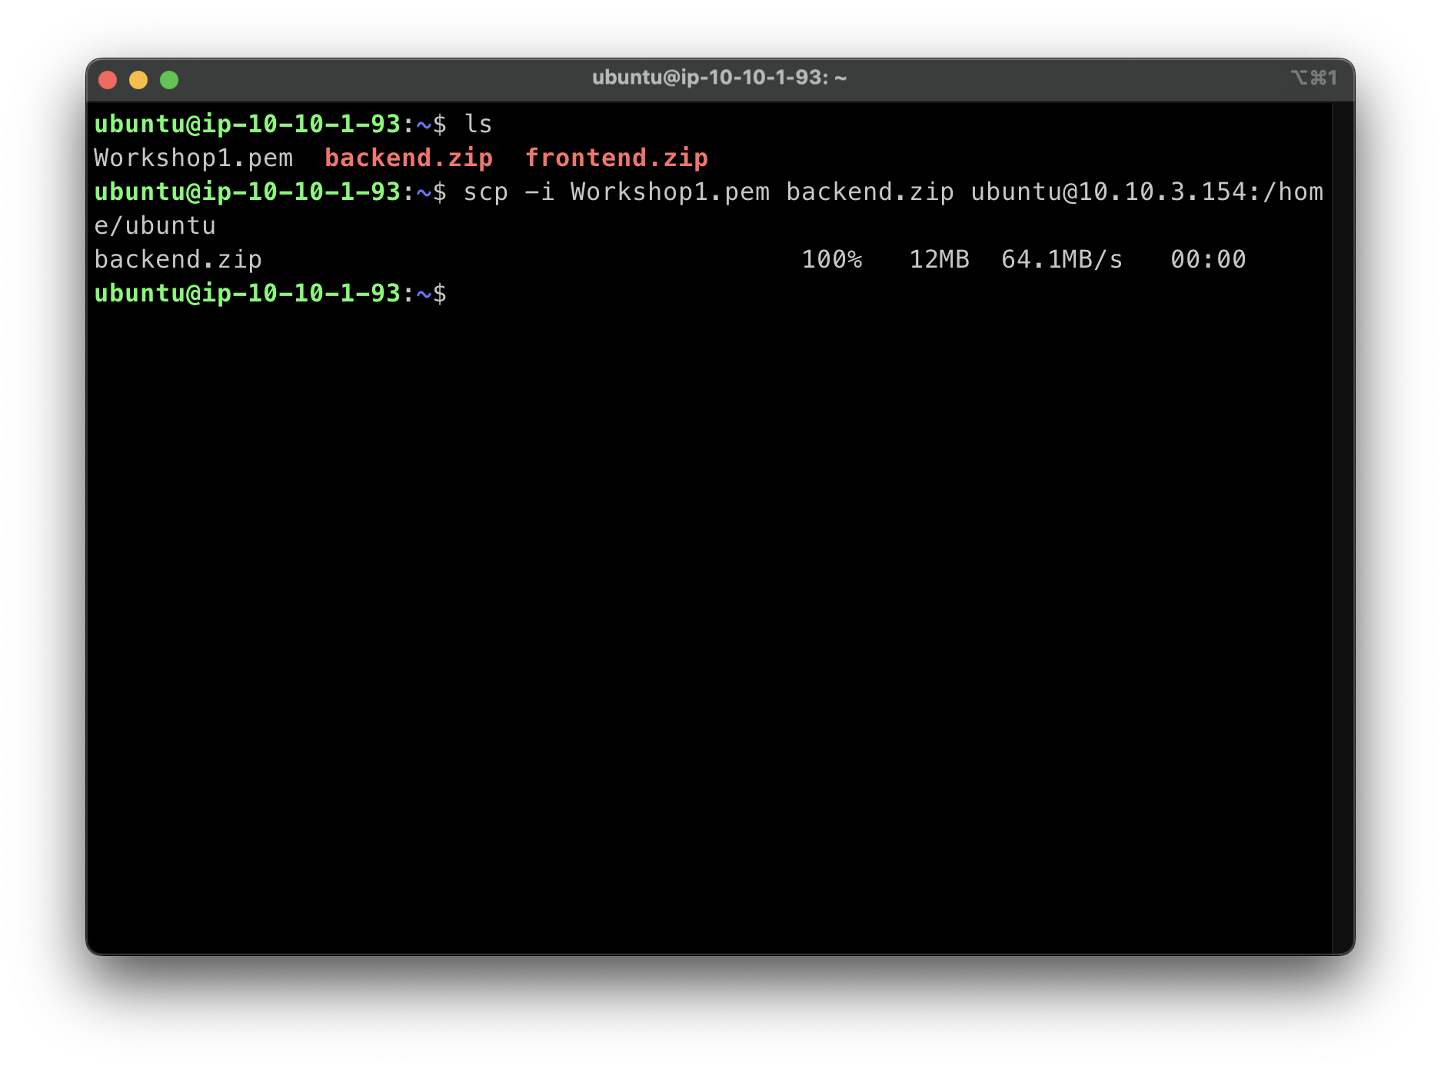Screen dimensions: 1441x1069
Task: Click the 100% transfer progress indicator
Action: click(832, 259)
